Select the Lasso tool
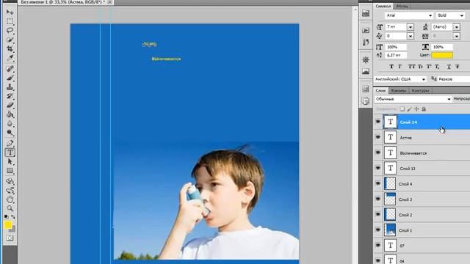Viewport: 470px width, 264px height. tap(10, 31)
